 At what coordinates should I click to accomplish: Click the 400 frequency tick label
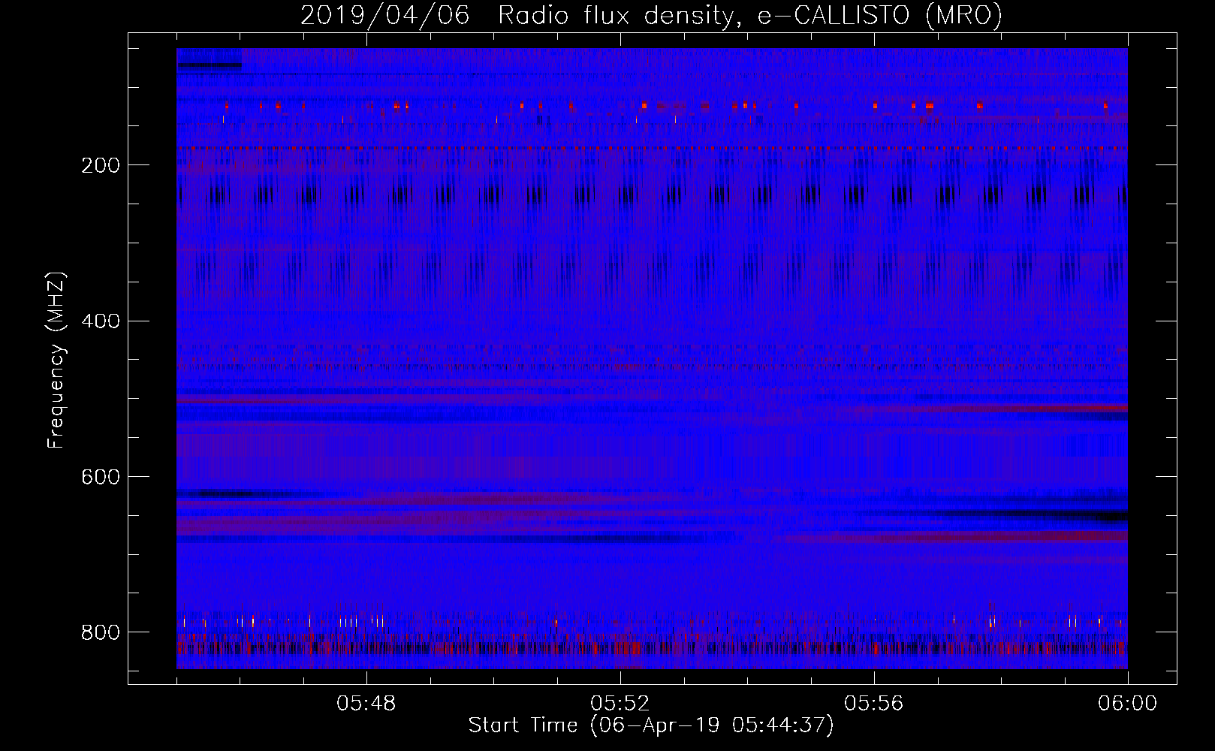tap(101, 321)
